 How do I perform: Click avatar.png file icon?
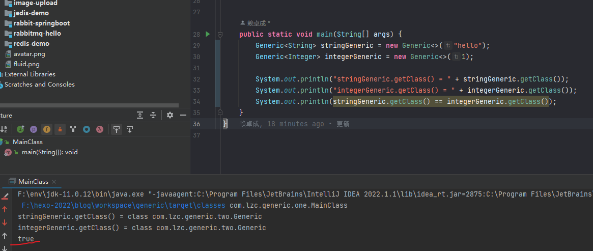[8, 54]
